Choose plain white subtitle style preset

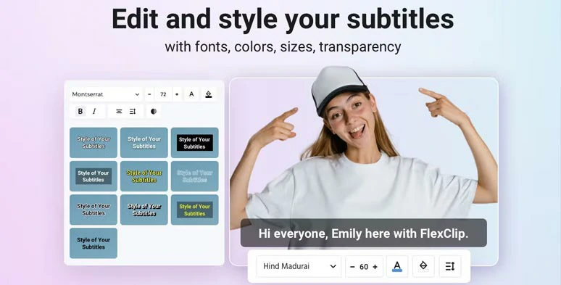(x=144, y=142)
